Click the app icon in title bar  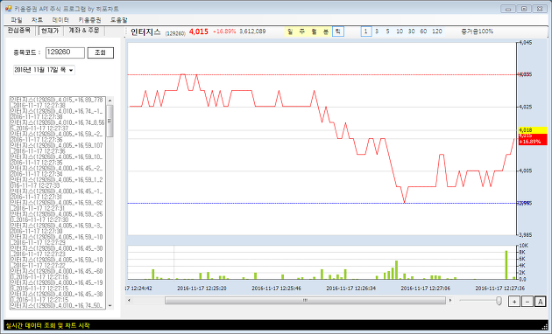pyautogui.click(x=9, y=9)
